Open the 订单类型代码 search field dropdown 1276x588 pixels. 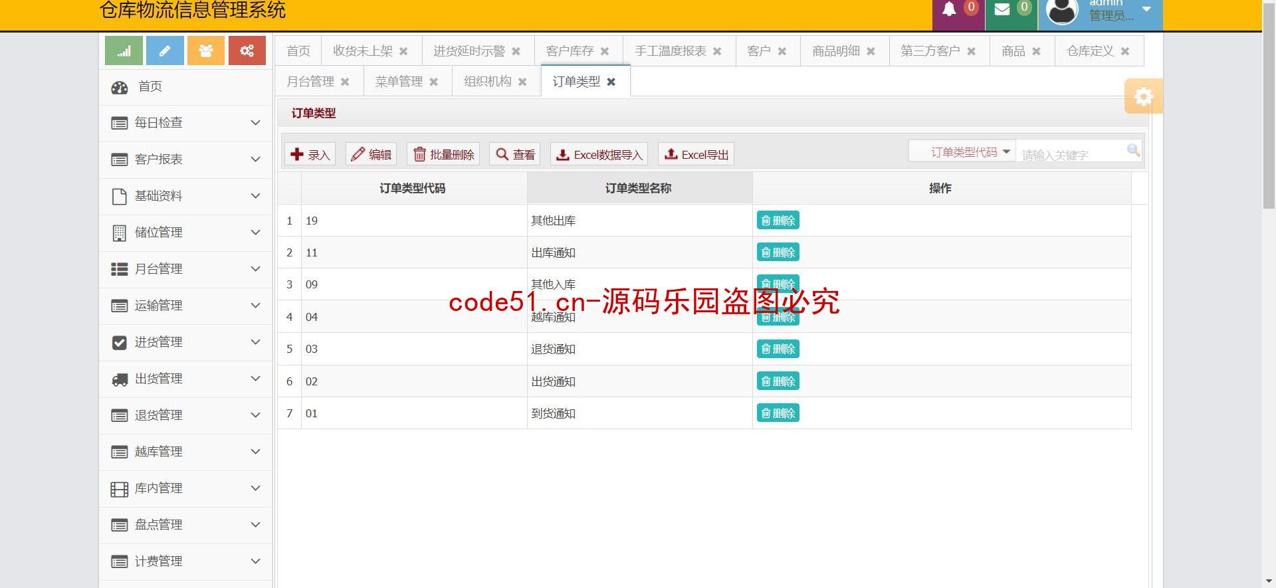click(962, 151)
